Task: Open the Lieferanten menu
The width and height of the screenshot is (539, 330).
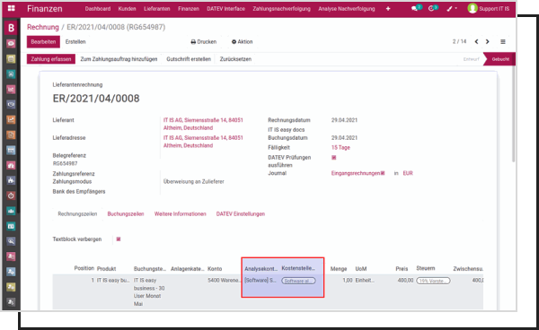Action: (156, 9)
